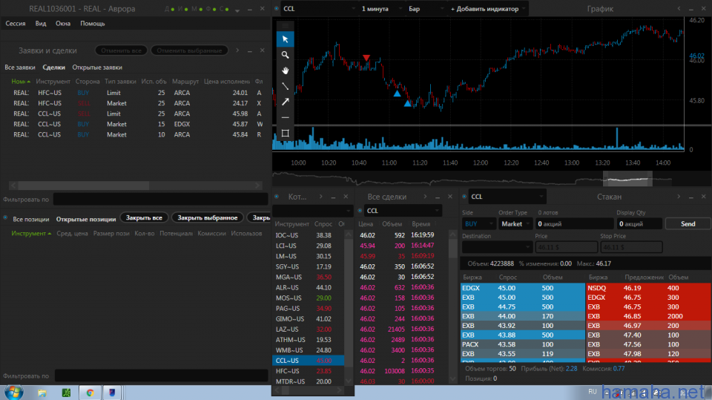
Task: Click the lower blue buy marker on chart
Action: [x=407, y=104]
